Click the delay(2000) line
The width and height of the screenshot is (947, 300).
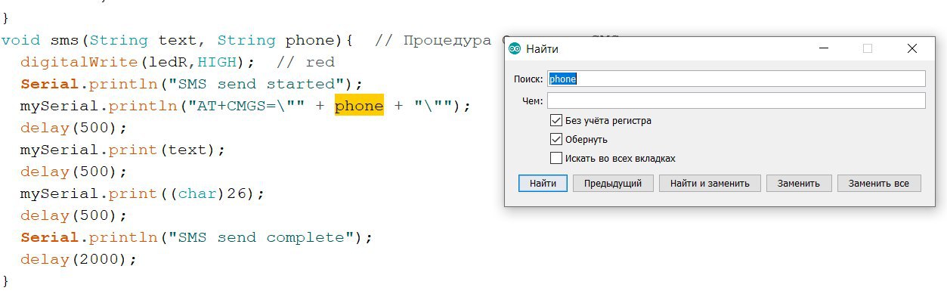[x=79, y=259]
